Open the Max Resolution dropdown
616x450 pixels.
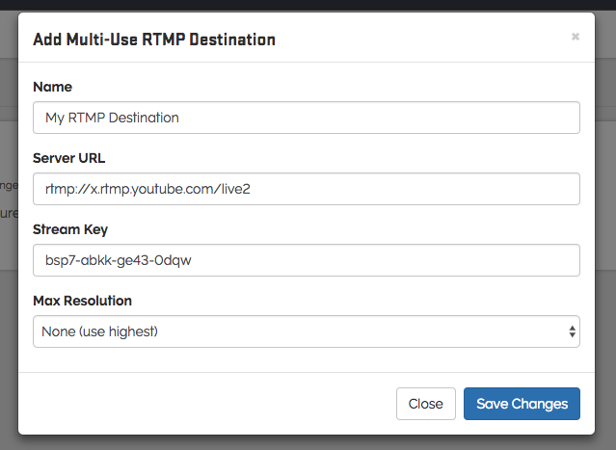coord(306,331)
